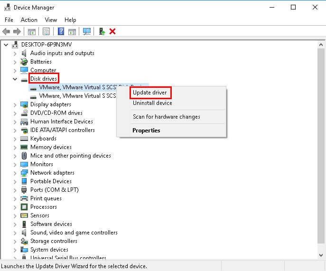Click the blue Help question mark icon

[61, 31]
